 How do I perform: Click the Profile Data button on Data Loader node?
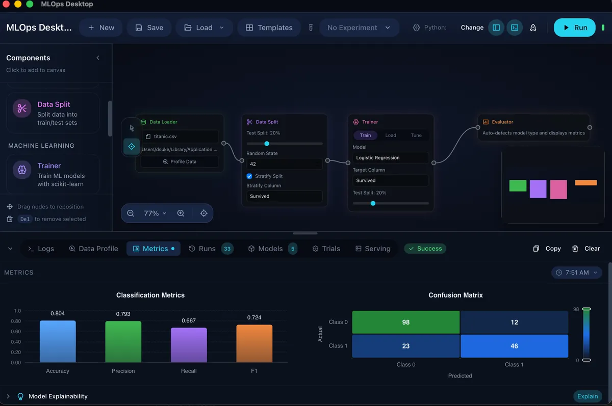(x=180, y=162)
